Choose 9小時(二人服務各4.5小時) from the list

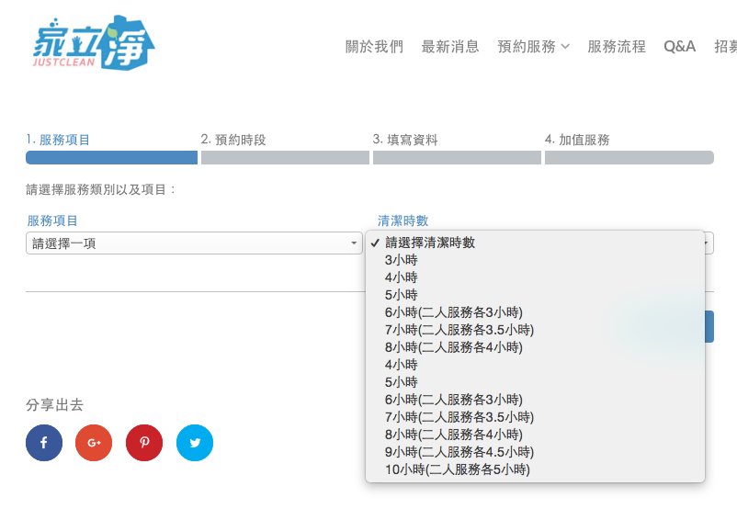click(x=459, y=452)
